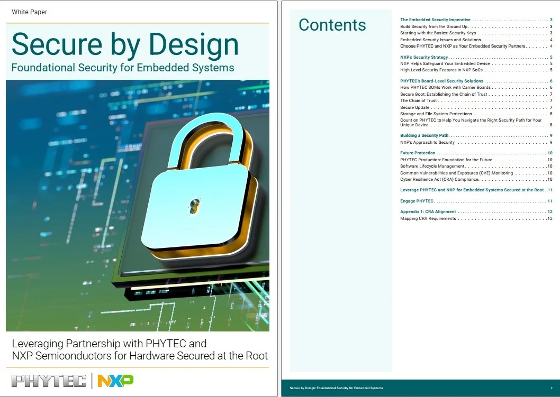Viewport: 560px width, 397px height.
Task: Select 'Software Lifecycle Management' entry
Action: (x=476, y=166)
